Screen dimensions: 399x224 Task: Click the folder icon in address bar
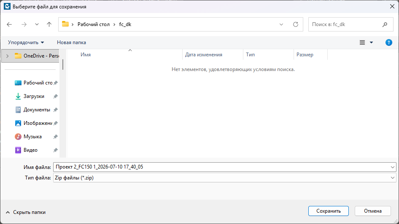65,24
